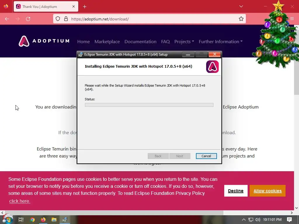
Task: Click the address bar URL field
Action: coord(149,19)
